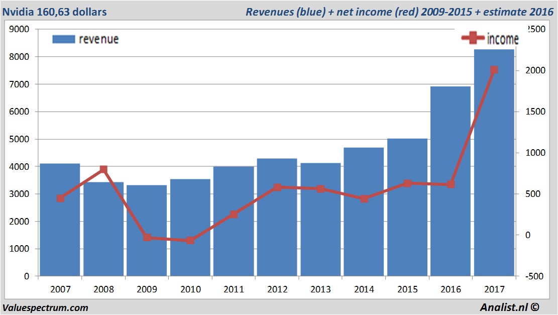Screen dimensions: 558x315
Task: Click the 2010 income data point marker
Action: [x=190, y=240]
